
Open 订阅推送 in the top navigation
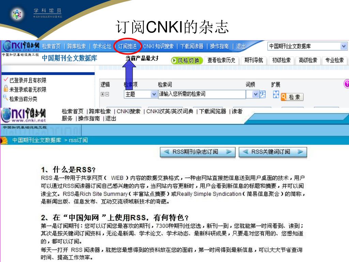click(127, 46)
